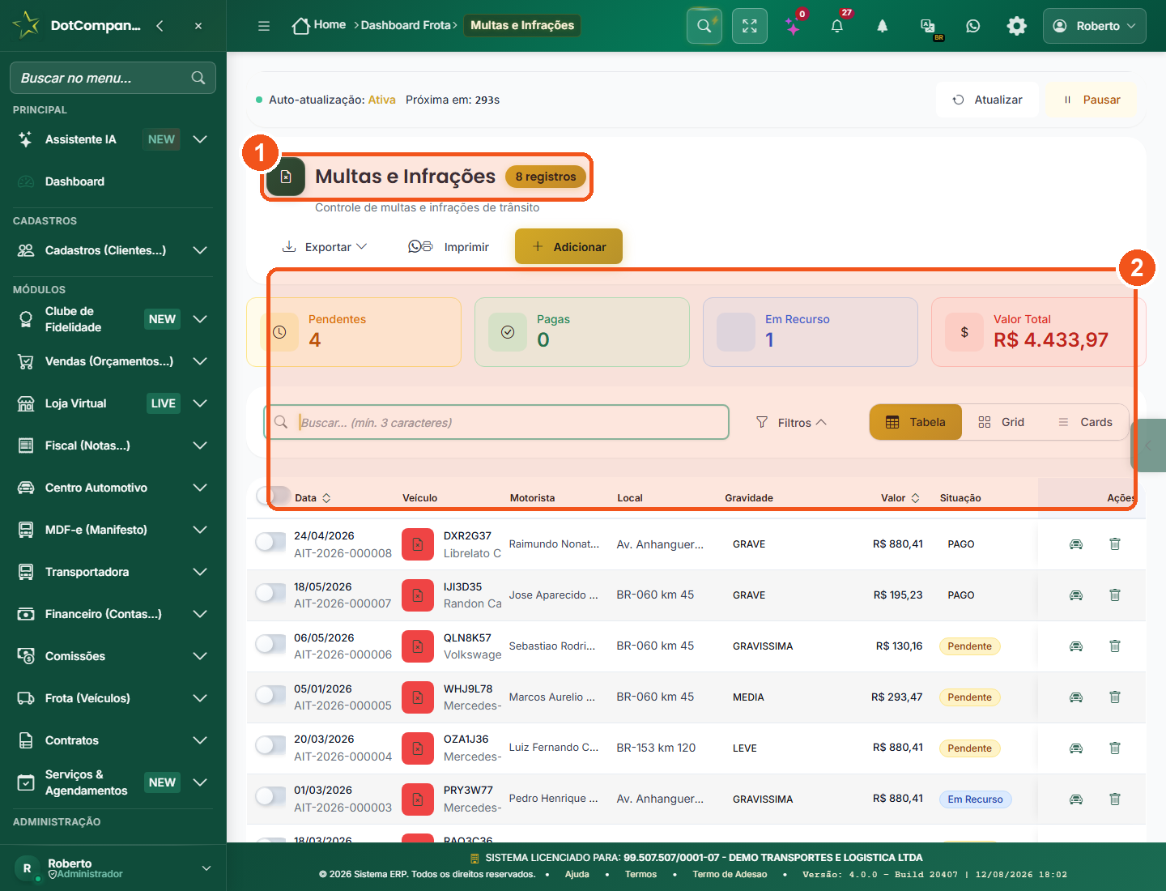
Task: Open the Roberto user dropdown in the header
Action: pos(1094,26)
